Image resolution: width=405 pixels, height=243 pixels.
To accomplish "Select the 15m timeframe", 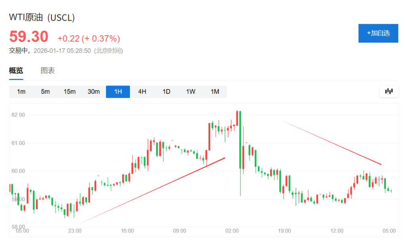I will (70, 92).
